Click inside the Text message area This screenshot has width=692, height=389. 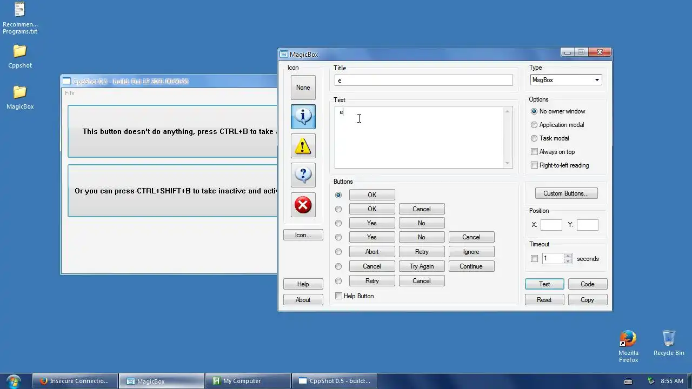(419, 137)
